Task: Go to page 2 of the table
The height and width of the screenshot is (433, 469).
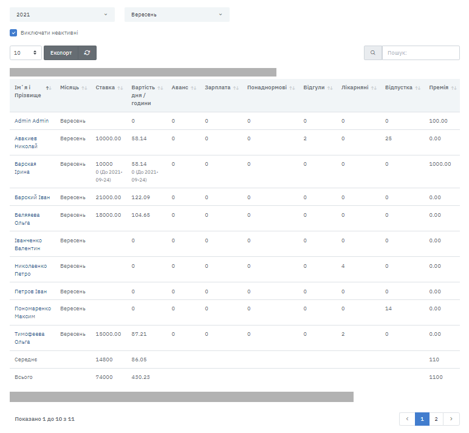Action: 436,419
